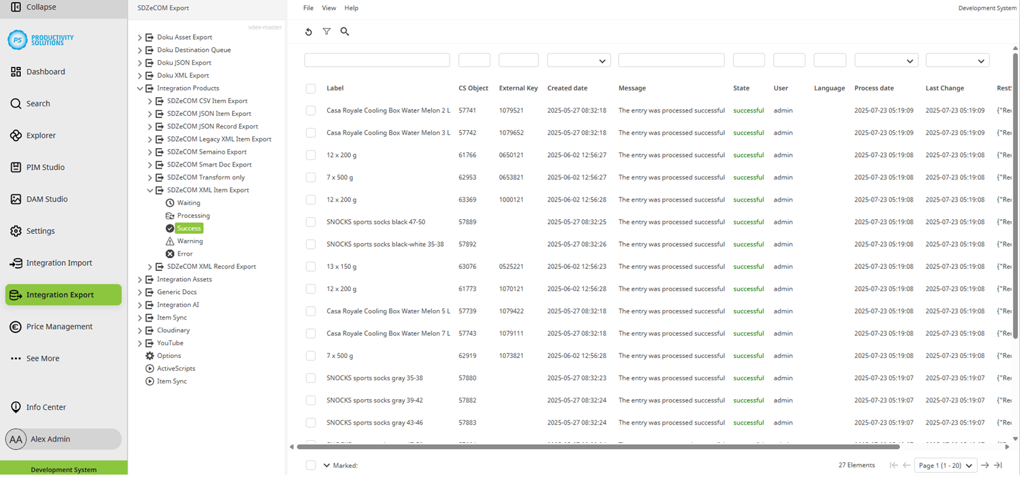This screenshot has height=482, width=1020.
Task: Expand the 'Doku Asset Export' tree node
Action: (140, 37)
